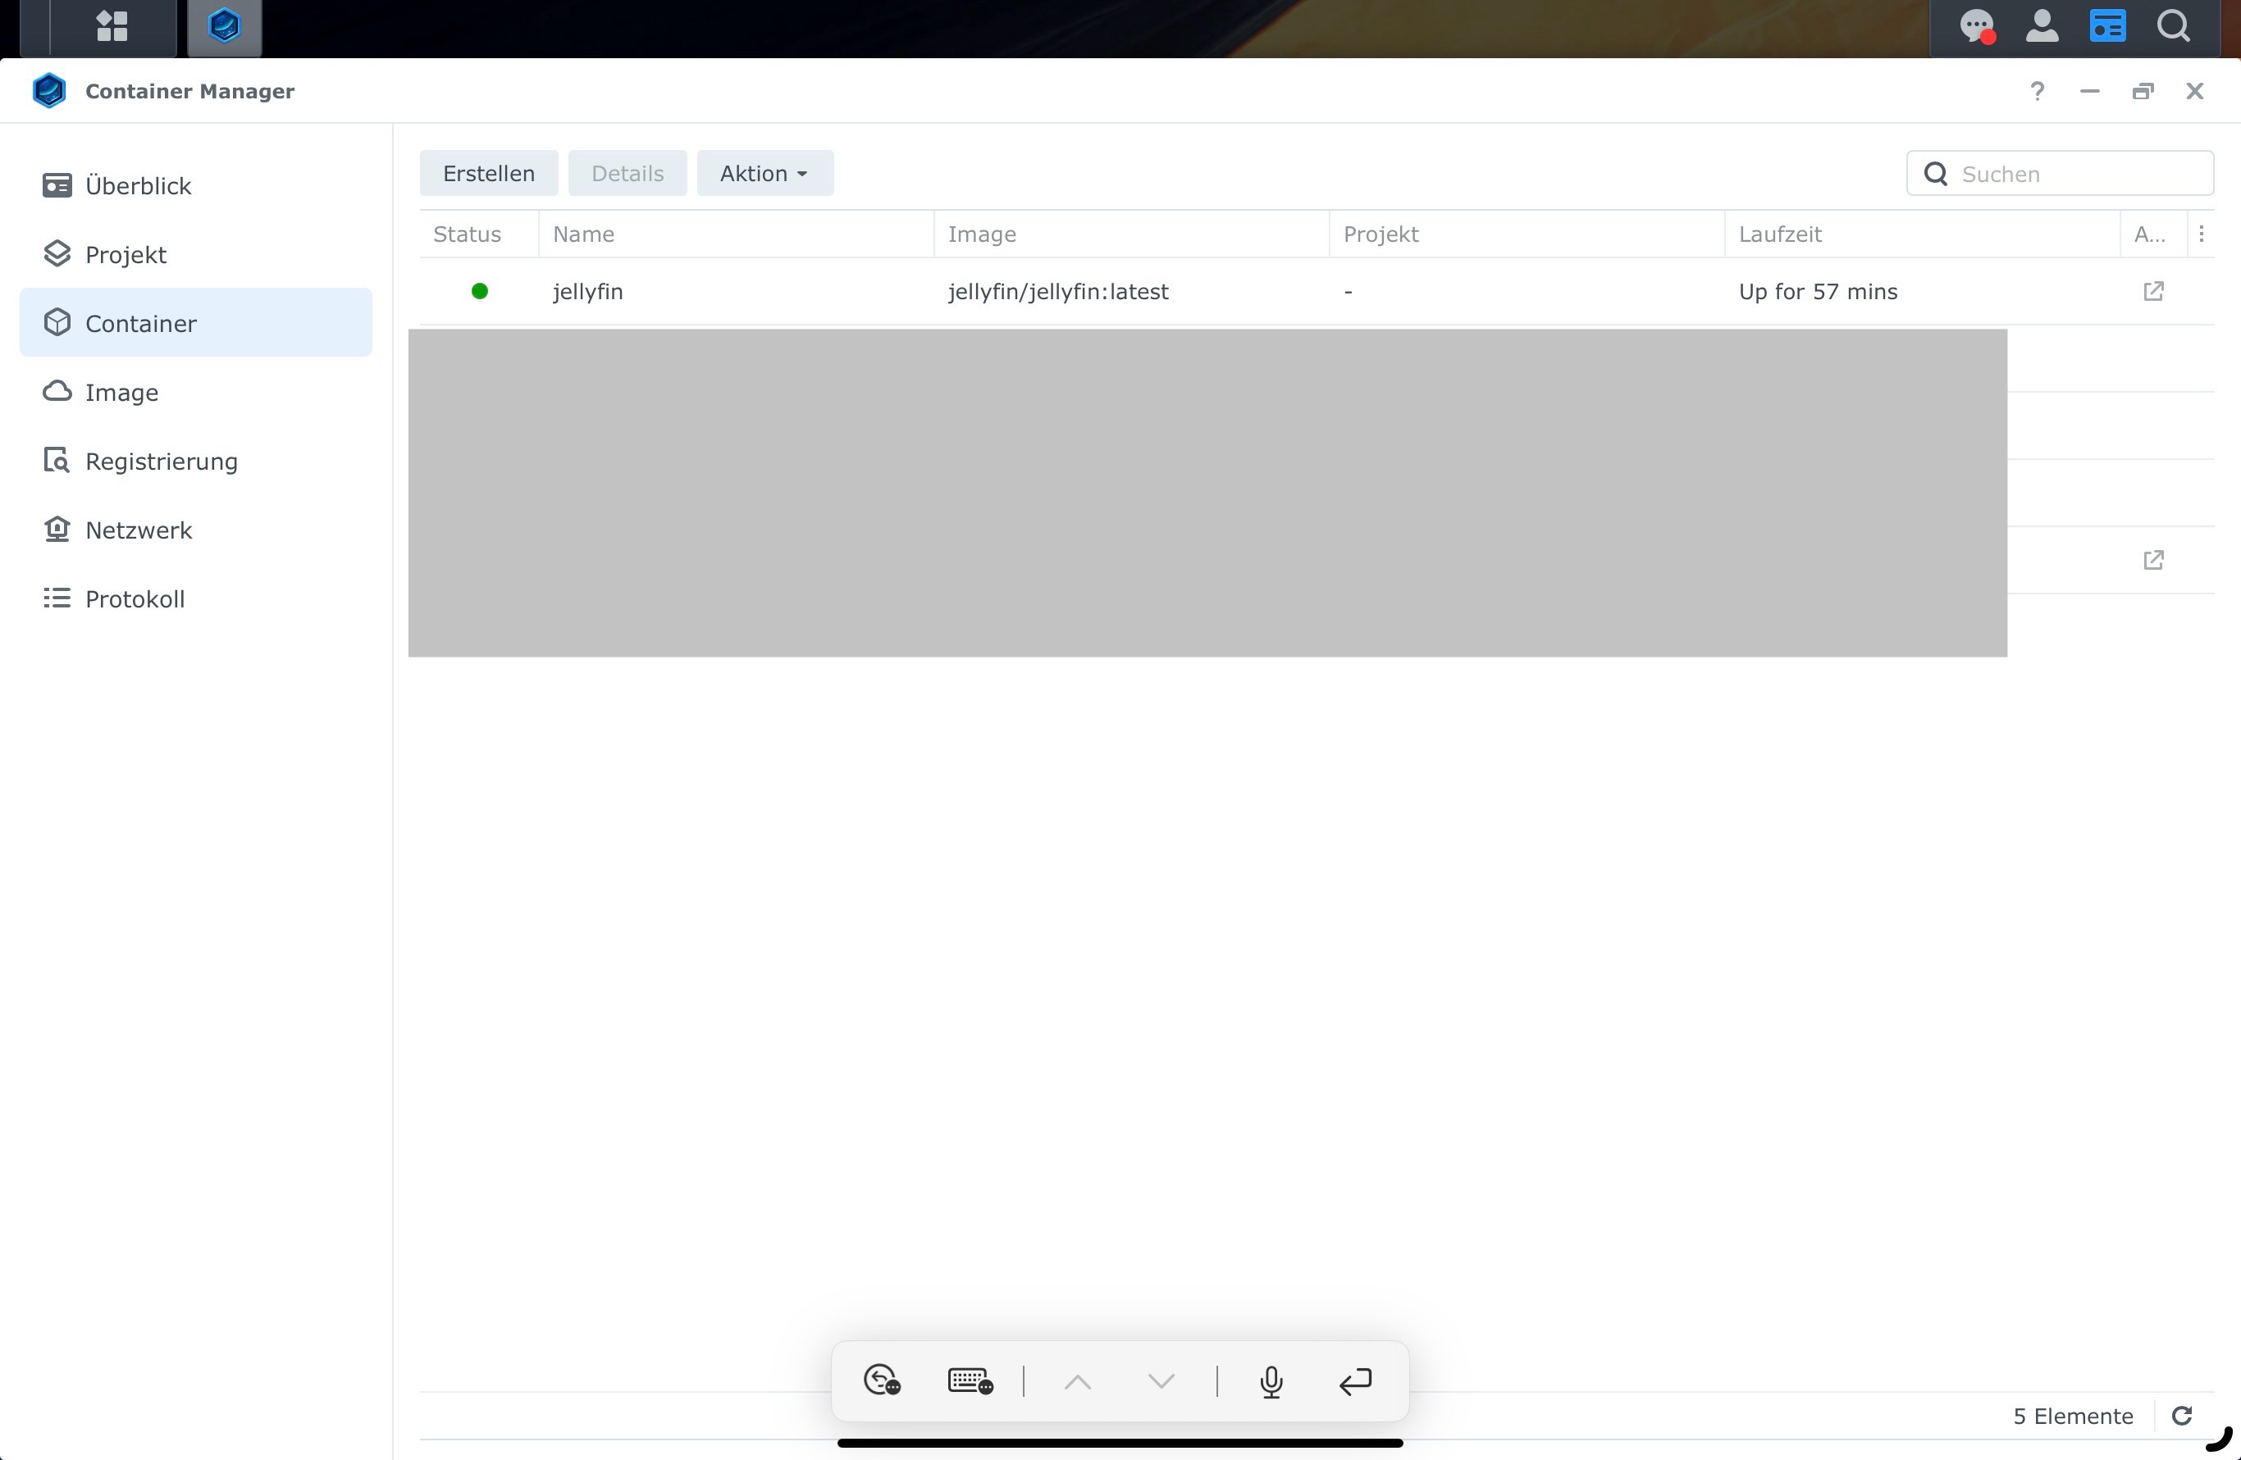Image resolution: width=2241 pixels, height=1460 pixels.
Task: Sort by the Laufzeit column header
Action: click(x=1780, y=234)
